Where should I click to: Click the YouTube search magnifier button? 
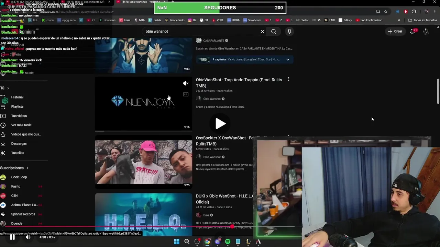point(274,32)
